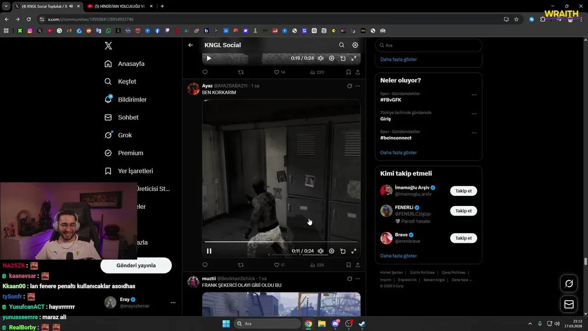Search within KNGL Social community
Image resolution: width=588 pixels, height=331 pixels.
[x=341, y=45]
